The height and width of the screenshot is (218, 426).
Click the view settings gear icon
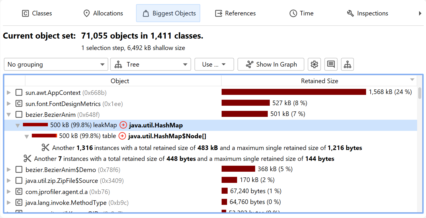tap(314, 65)
